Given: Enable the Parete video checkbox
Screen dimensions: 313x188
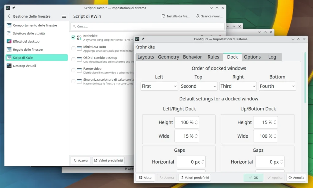Looking at the screenshot, I should coord(73,70).
